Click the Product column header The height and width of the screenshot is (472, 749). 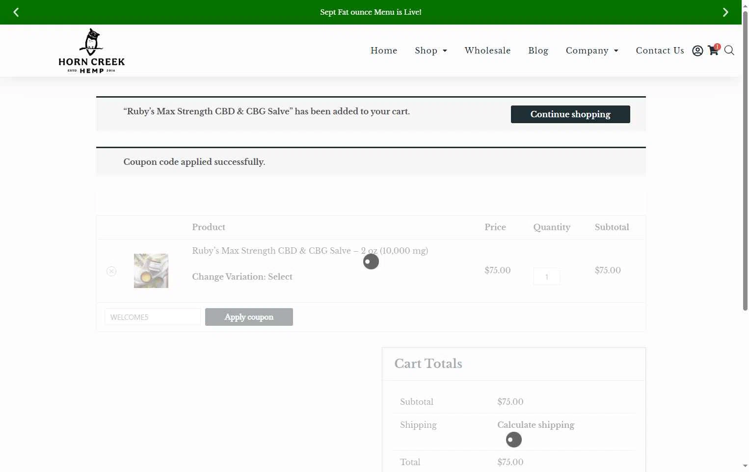coord(209,227)
